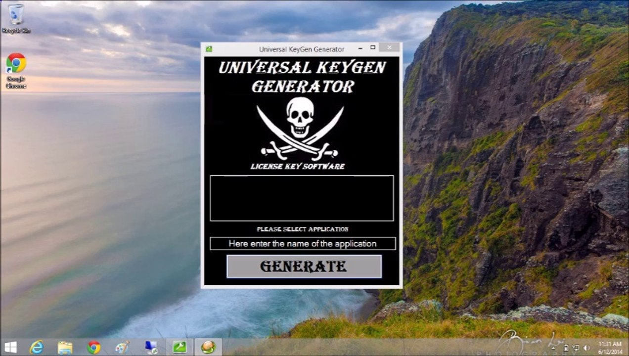Open File Explorer from the taskbar
This screenshot has height=356, width=629.
pos(65,348)
